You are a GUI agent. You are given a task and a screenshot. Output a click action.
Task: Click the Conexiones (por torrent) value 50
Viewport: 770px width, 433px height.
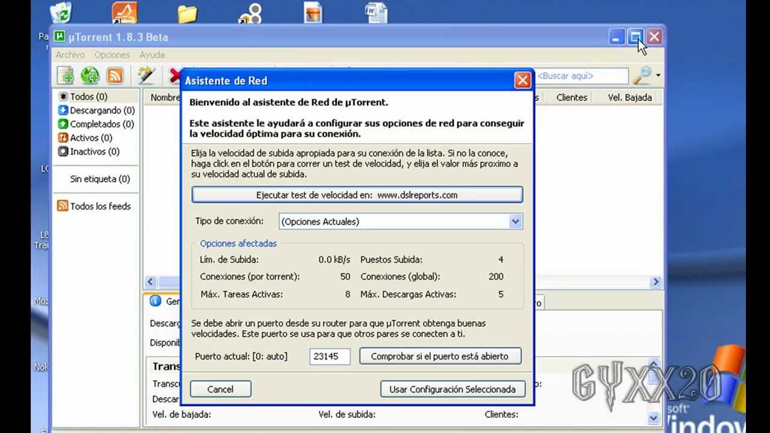coord(345,277)
